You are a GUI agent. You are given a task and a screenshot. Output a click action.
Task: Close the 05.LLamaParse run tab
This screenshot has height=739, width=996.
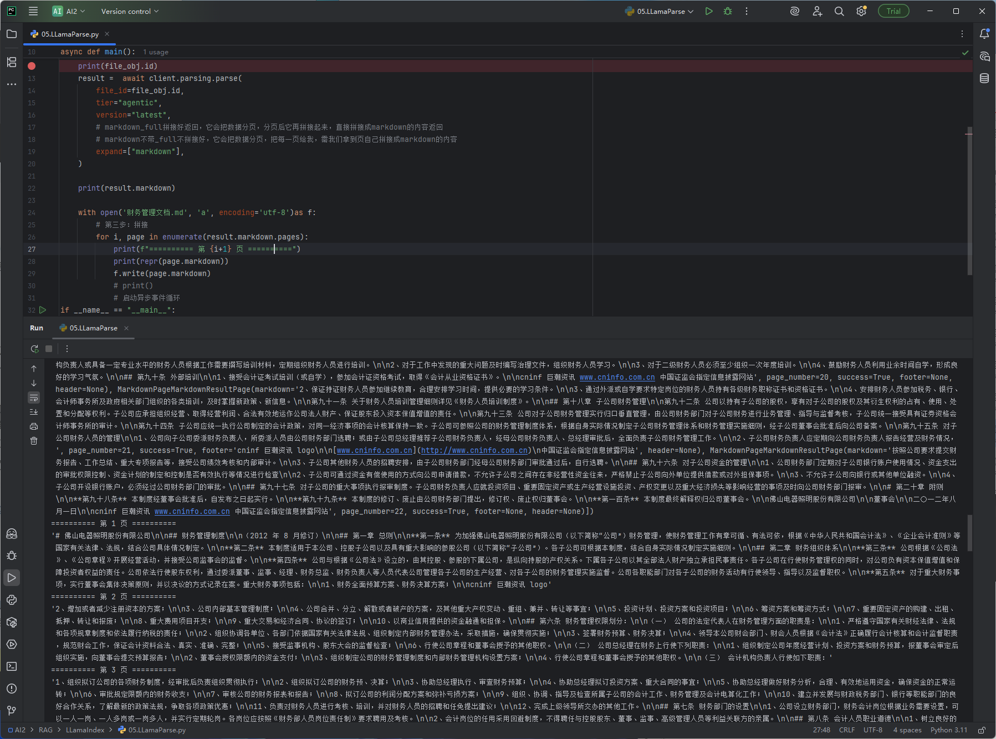(x=126, y=328)
